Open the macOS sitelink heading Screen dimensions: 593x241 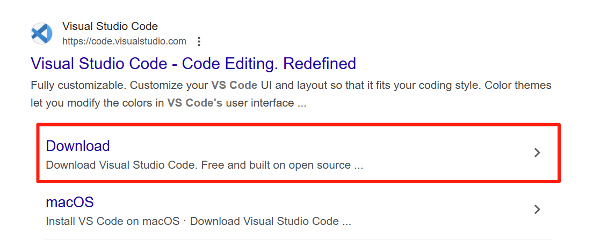click(70, 202)
